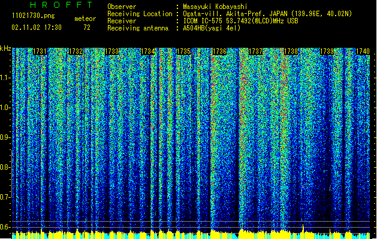377x239 pixels.
Task: Click the 1738 time marker
Action: point(291,52)
